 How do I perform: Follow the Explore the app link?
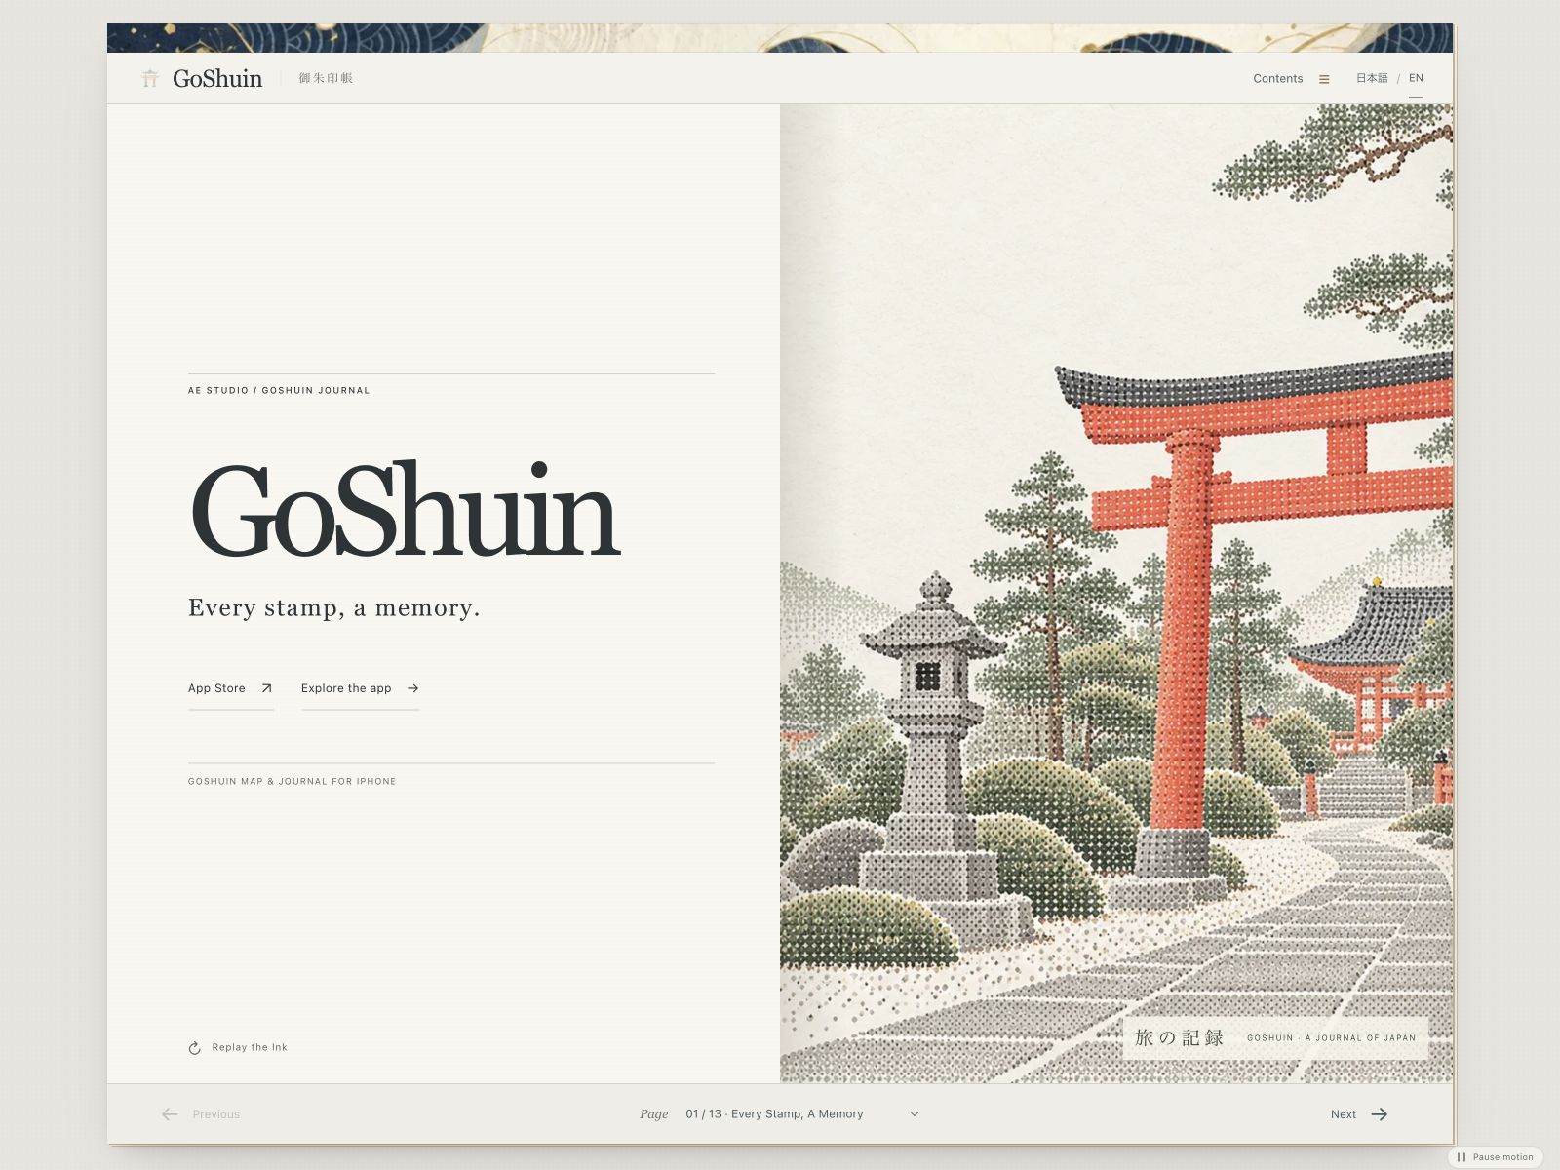360,688
